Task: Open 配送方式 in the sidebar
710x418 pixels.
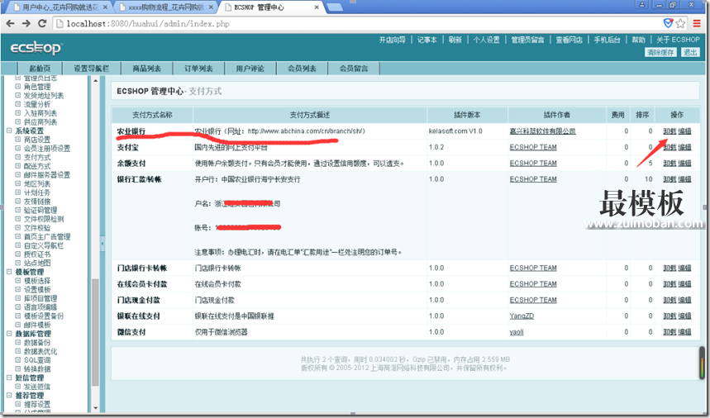Action: pyautogui.click(x=37, y=166)
